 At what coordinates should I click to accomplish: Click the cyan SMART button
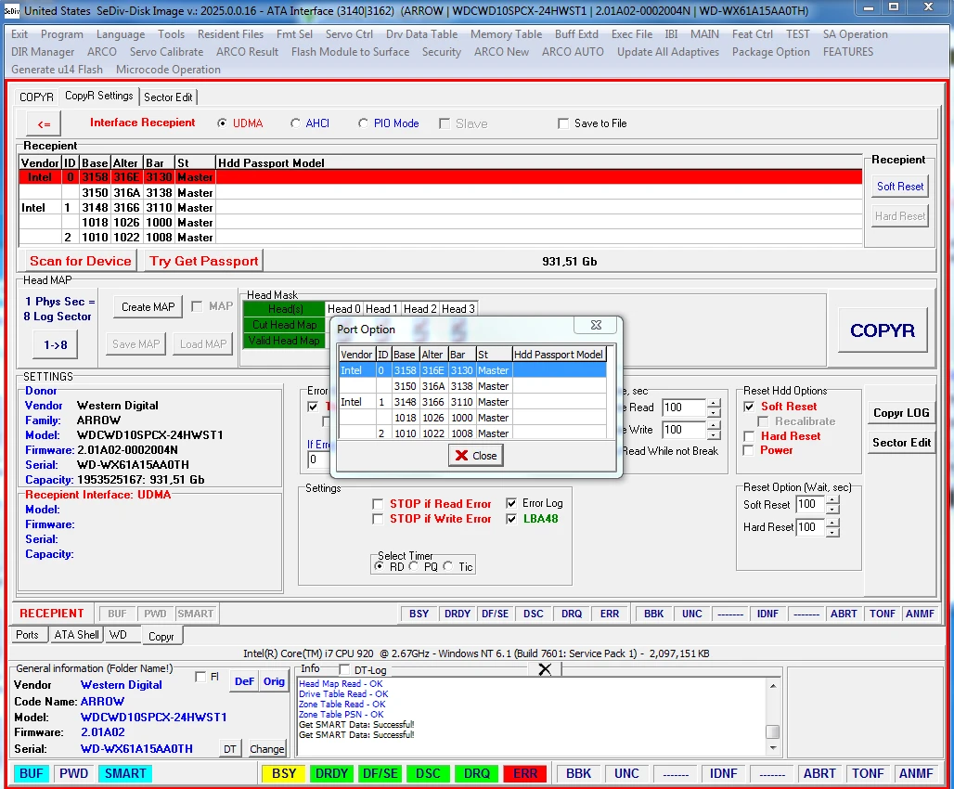(x=125, y=773)
